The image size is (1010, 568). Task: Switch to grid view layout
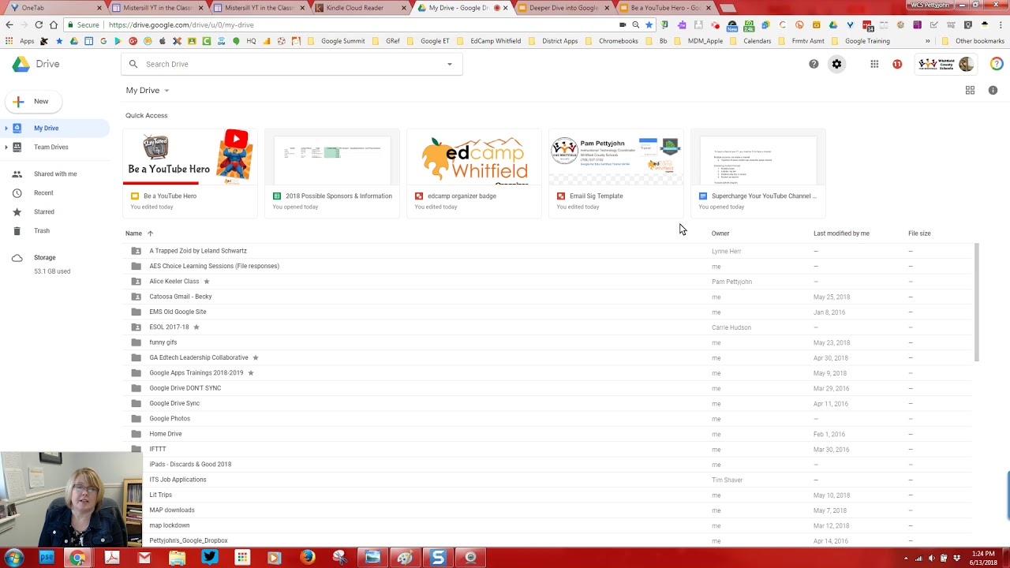(970, 90)
